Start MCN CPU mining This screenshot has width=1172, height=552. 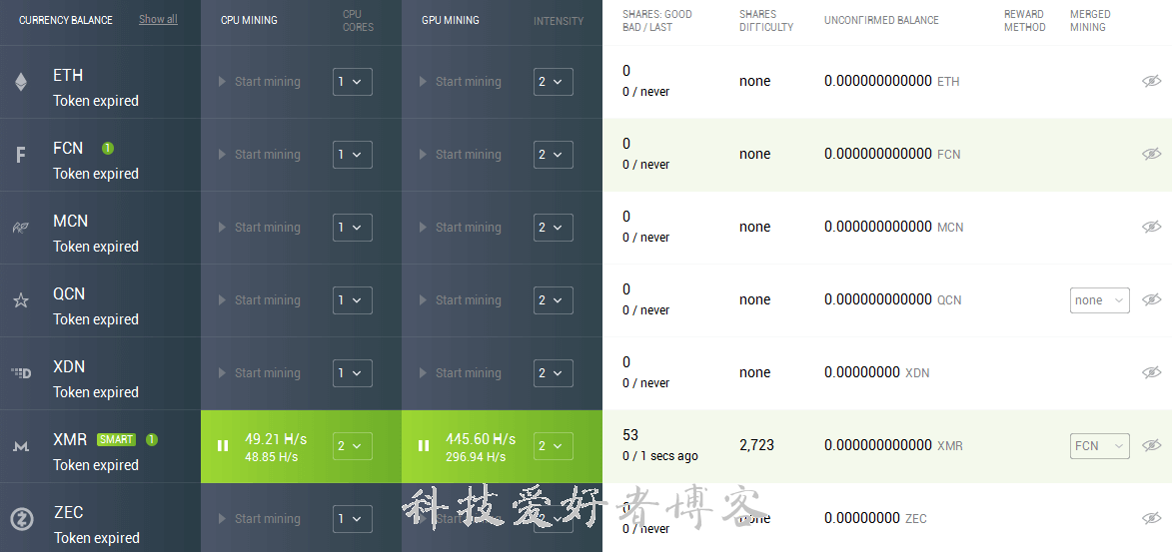coord(260,227)
